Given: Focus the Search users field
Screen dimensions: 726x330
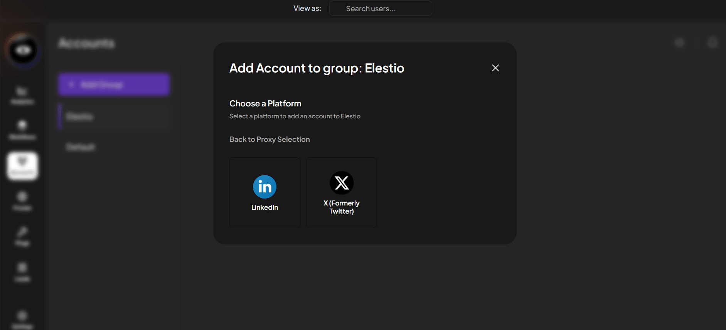Looking at the screenshot, I should (x=381, y=8).
